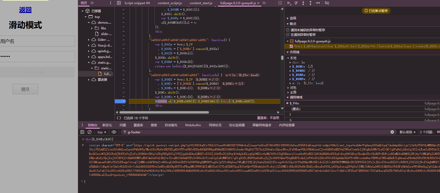Click the single Step debugger icon

318,3
